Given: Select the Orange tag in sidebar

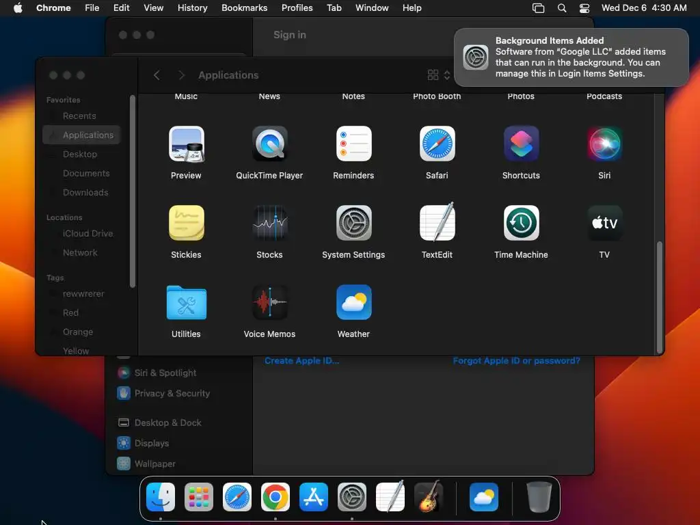Looking at the screenshot, I should pos(82,332).
